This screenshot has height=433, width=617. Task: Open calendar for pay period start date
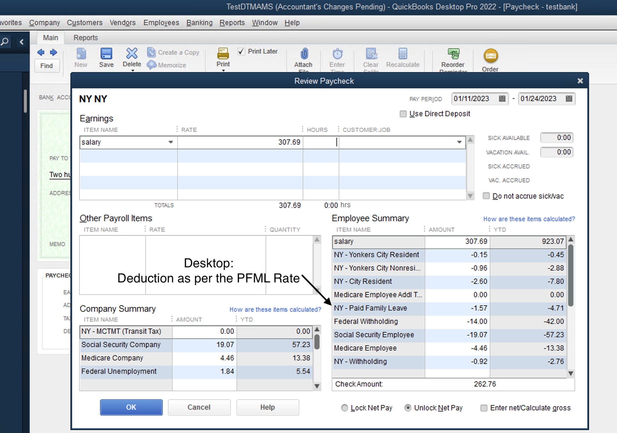[502, 99]
